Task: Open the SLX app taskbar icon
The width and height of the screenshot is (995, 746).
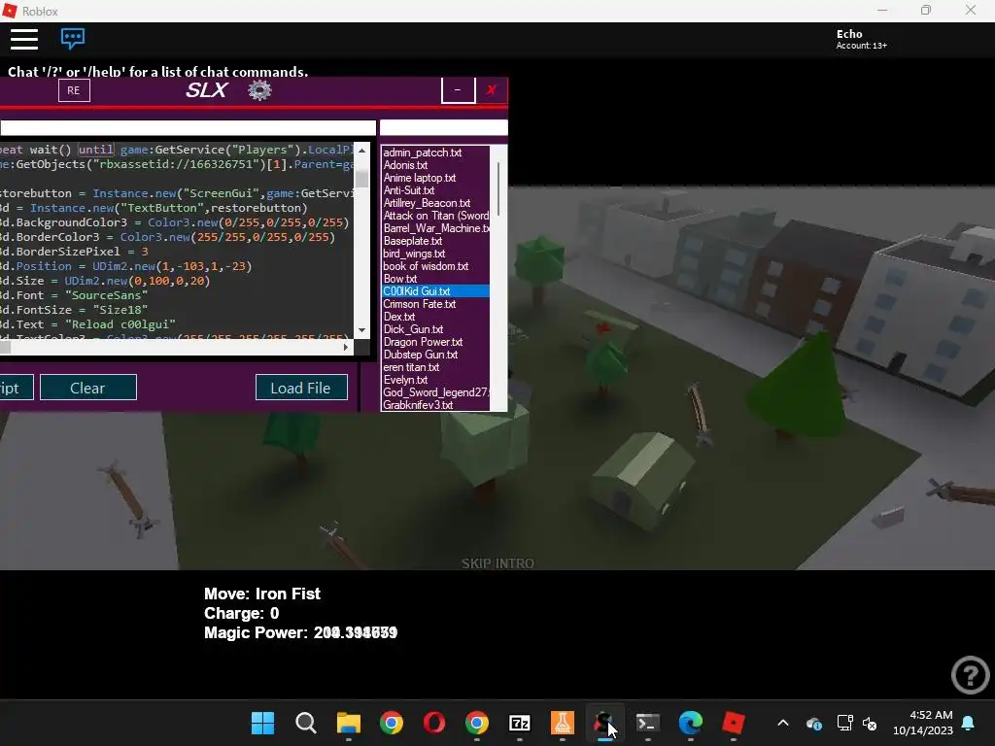Action: [x=604, y=723]
